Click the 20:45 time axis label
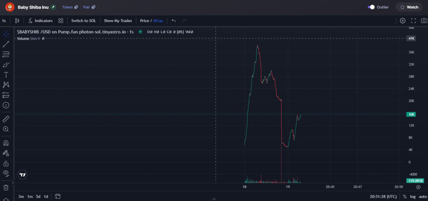Image resolution: width=428 pixels, height=201 pixels. point(330,187)
